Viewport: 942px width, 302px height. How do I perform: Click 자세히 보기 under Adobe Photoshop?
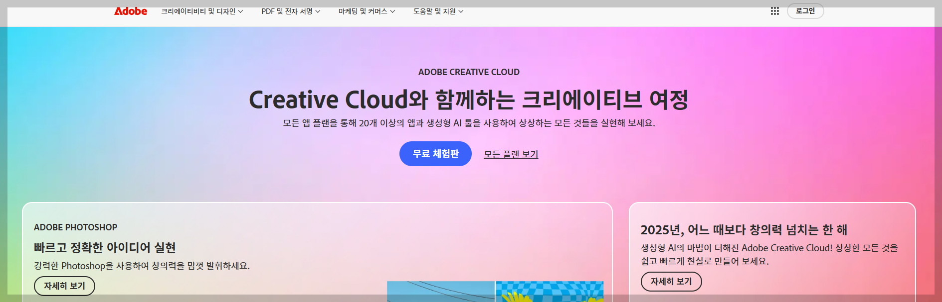64,286
